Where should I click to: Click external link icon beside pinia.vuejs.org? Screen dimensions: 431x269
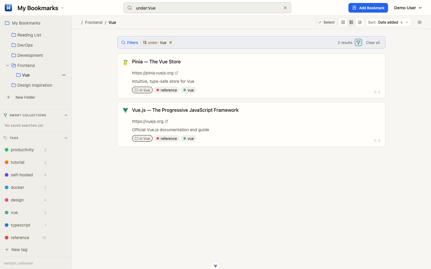(x=177, y=73)
